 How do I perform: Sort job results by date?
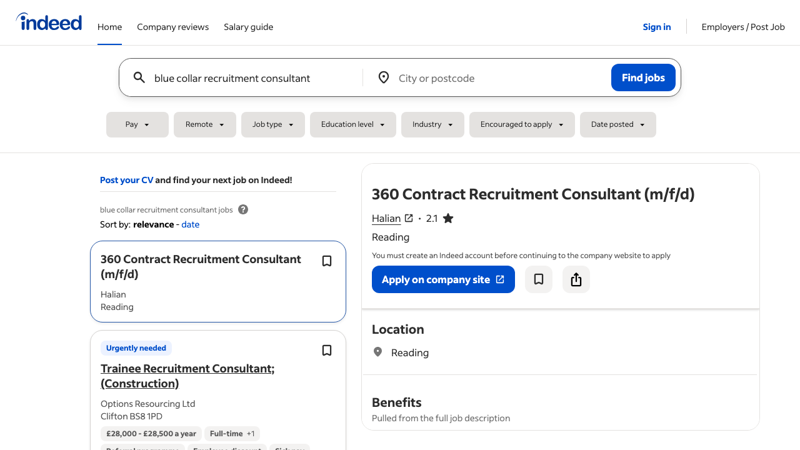[x=190, y=224]
